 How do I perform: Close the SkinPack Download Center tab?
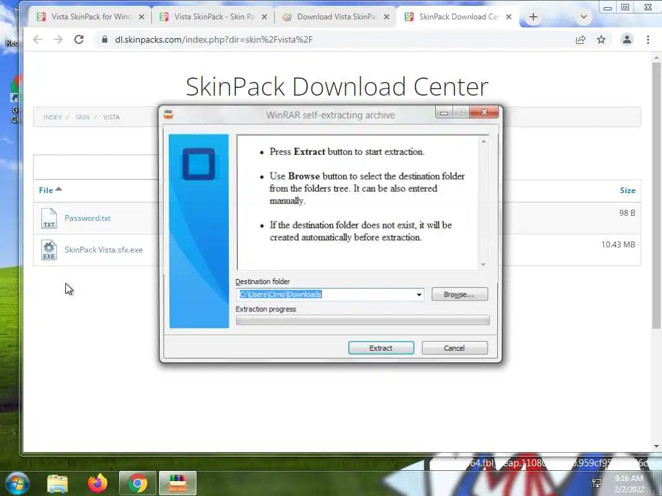click(509, 17)
